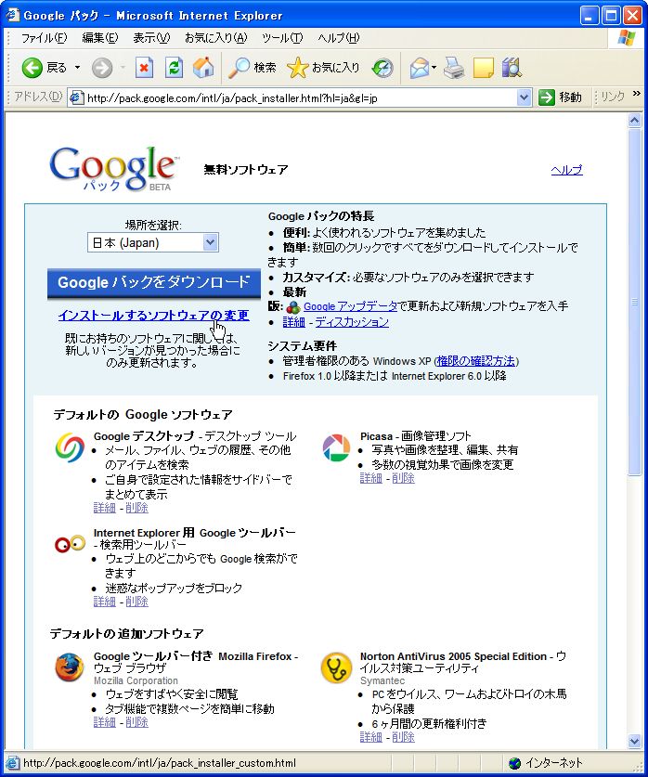The width and height of the screenshot is (648, 777).
Task: Click 削除 under Picasa
Action: (403, 478)
